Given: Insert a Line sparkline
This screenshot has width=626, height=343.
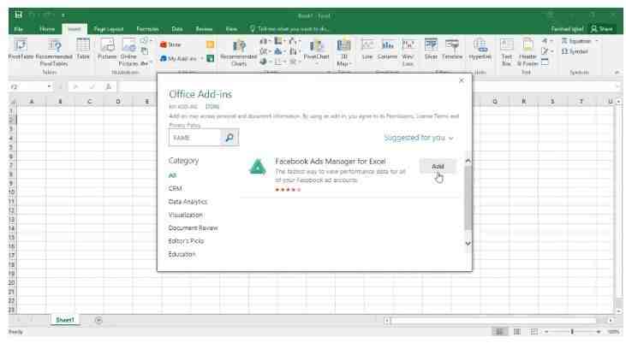Looking at the screenshot, I should tap(367, 49).
